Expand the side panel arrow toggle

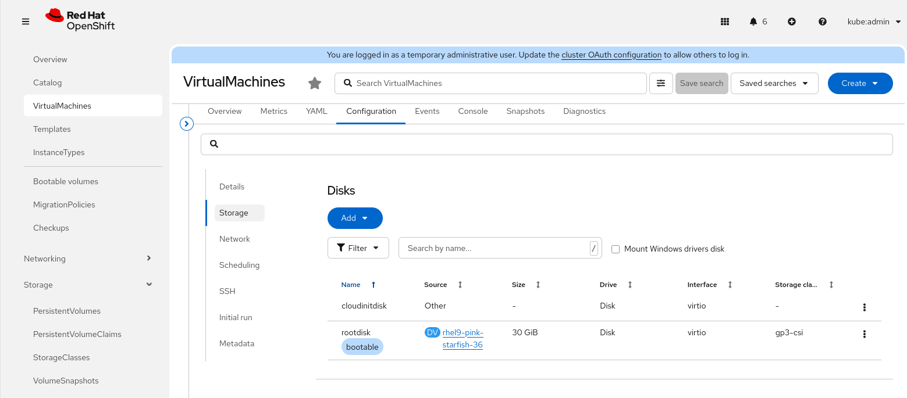(x=187, y=124)
